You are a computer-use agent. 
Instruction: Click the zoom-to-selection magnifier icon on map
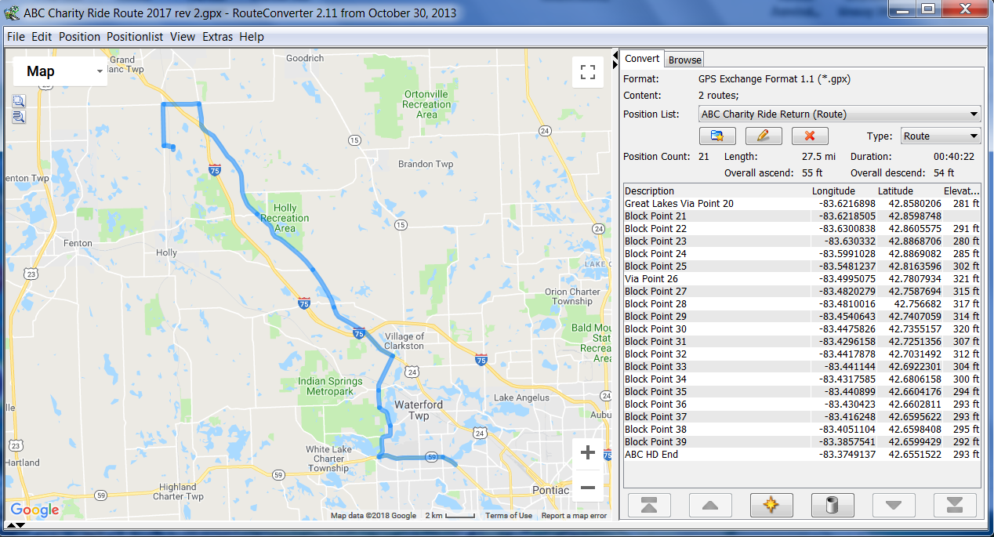coord(19,101)
